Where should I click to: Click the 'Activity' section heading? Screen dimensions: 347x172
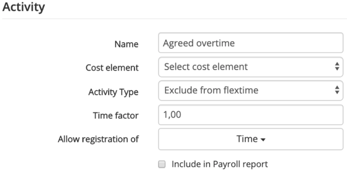click(x=24, y=7)
